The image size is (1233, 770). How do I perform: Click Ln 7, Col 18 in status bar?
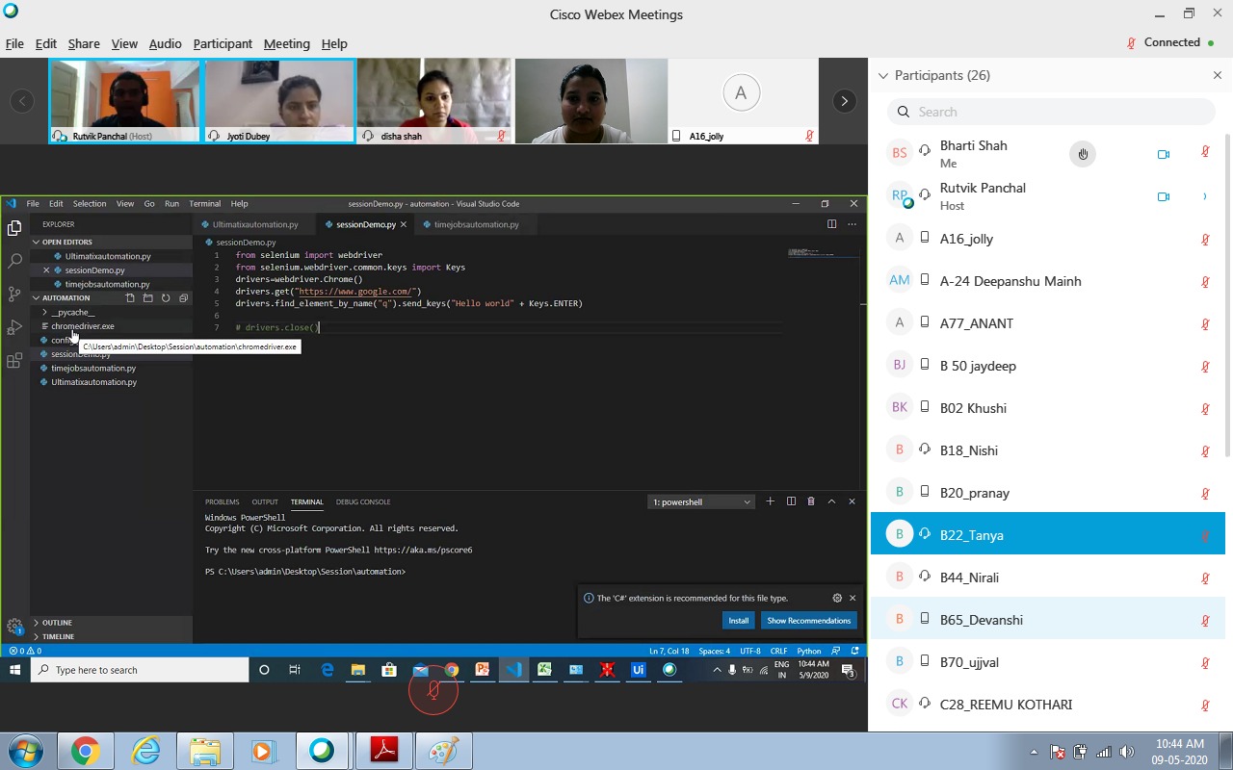(x=669, y=651)
